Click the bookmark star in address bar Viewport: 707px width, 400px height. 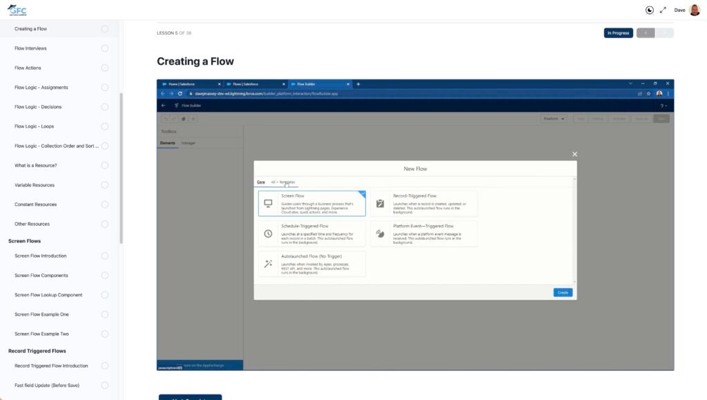[x=648, y=94]
